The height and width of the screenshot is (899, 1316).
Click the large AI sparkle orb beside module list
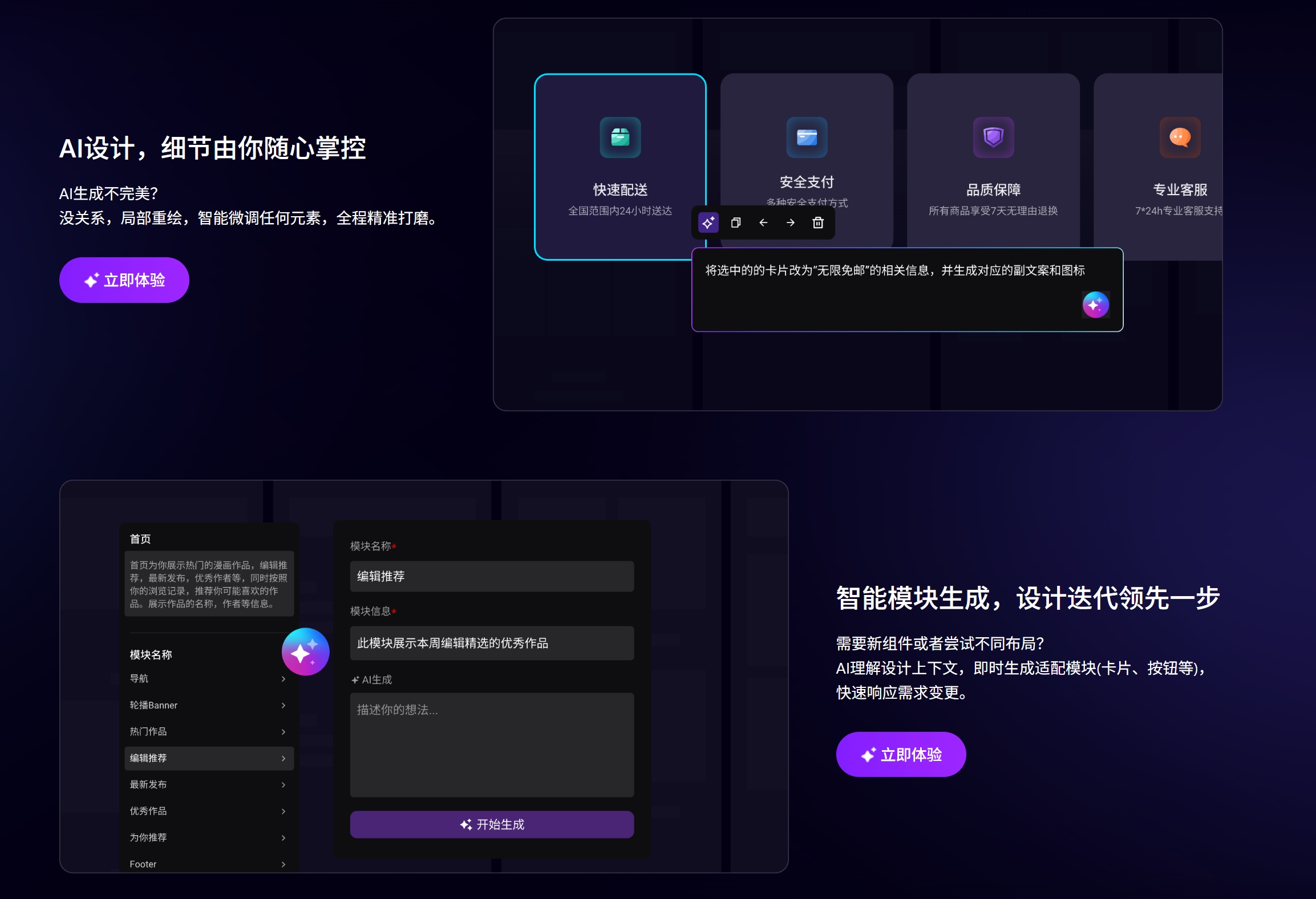coord(305,651)
